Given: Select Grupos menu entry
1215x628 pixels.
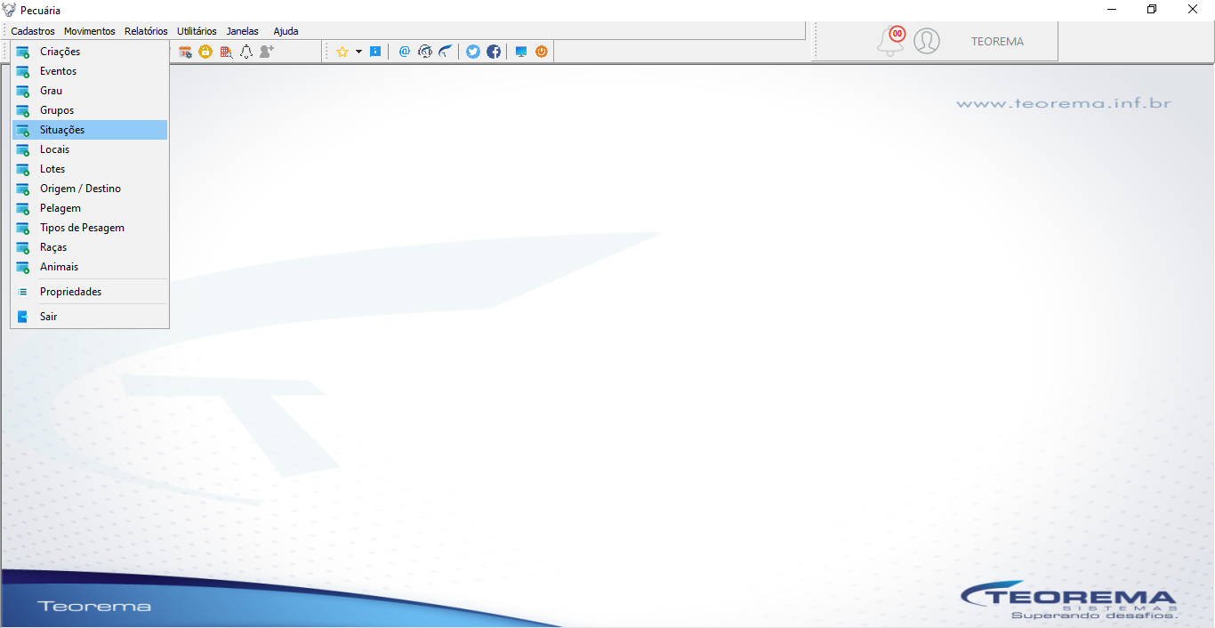Looking at the screenshot, I should point(90,110).
